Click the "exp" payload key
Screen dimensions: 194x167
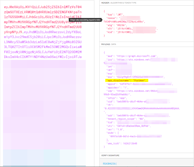pyautogui.click(x=110, y=73)
